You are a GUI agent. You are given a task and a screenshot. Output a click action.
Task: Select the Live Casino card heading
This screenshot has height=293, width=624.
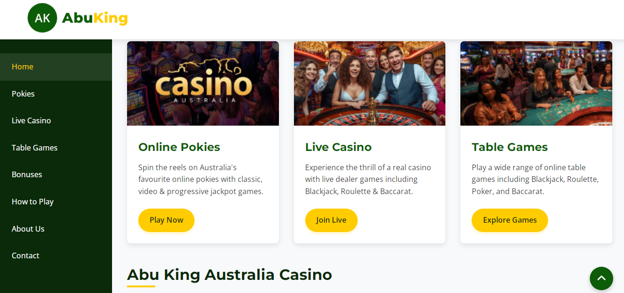[338, 147]
